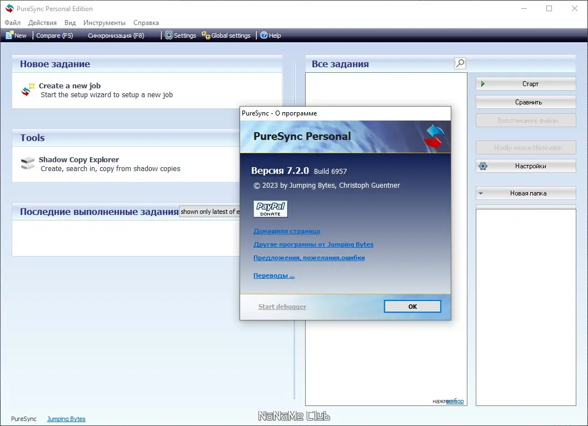
Task: Open the Инструменты menu
Action: [x=104, y=22]
